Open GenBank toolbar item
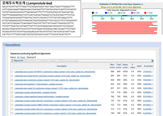This screenshot has height=116, width=163. pos(43,61)
